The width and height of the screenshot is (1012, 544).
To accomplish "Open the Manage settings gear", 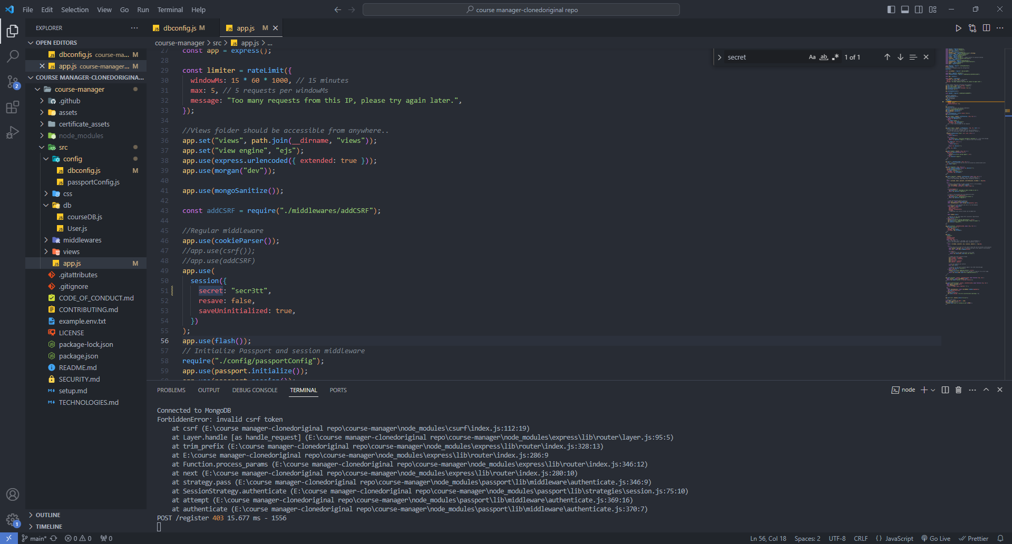I will click(x=13, y=520).
